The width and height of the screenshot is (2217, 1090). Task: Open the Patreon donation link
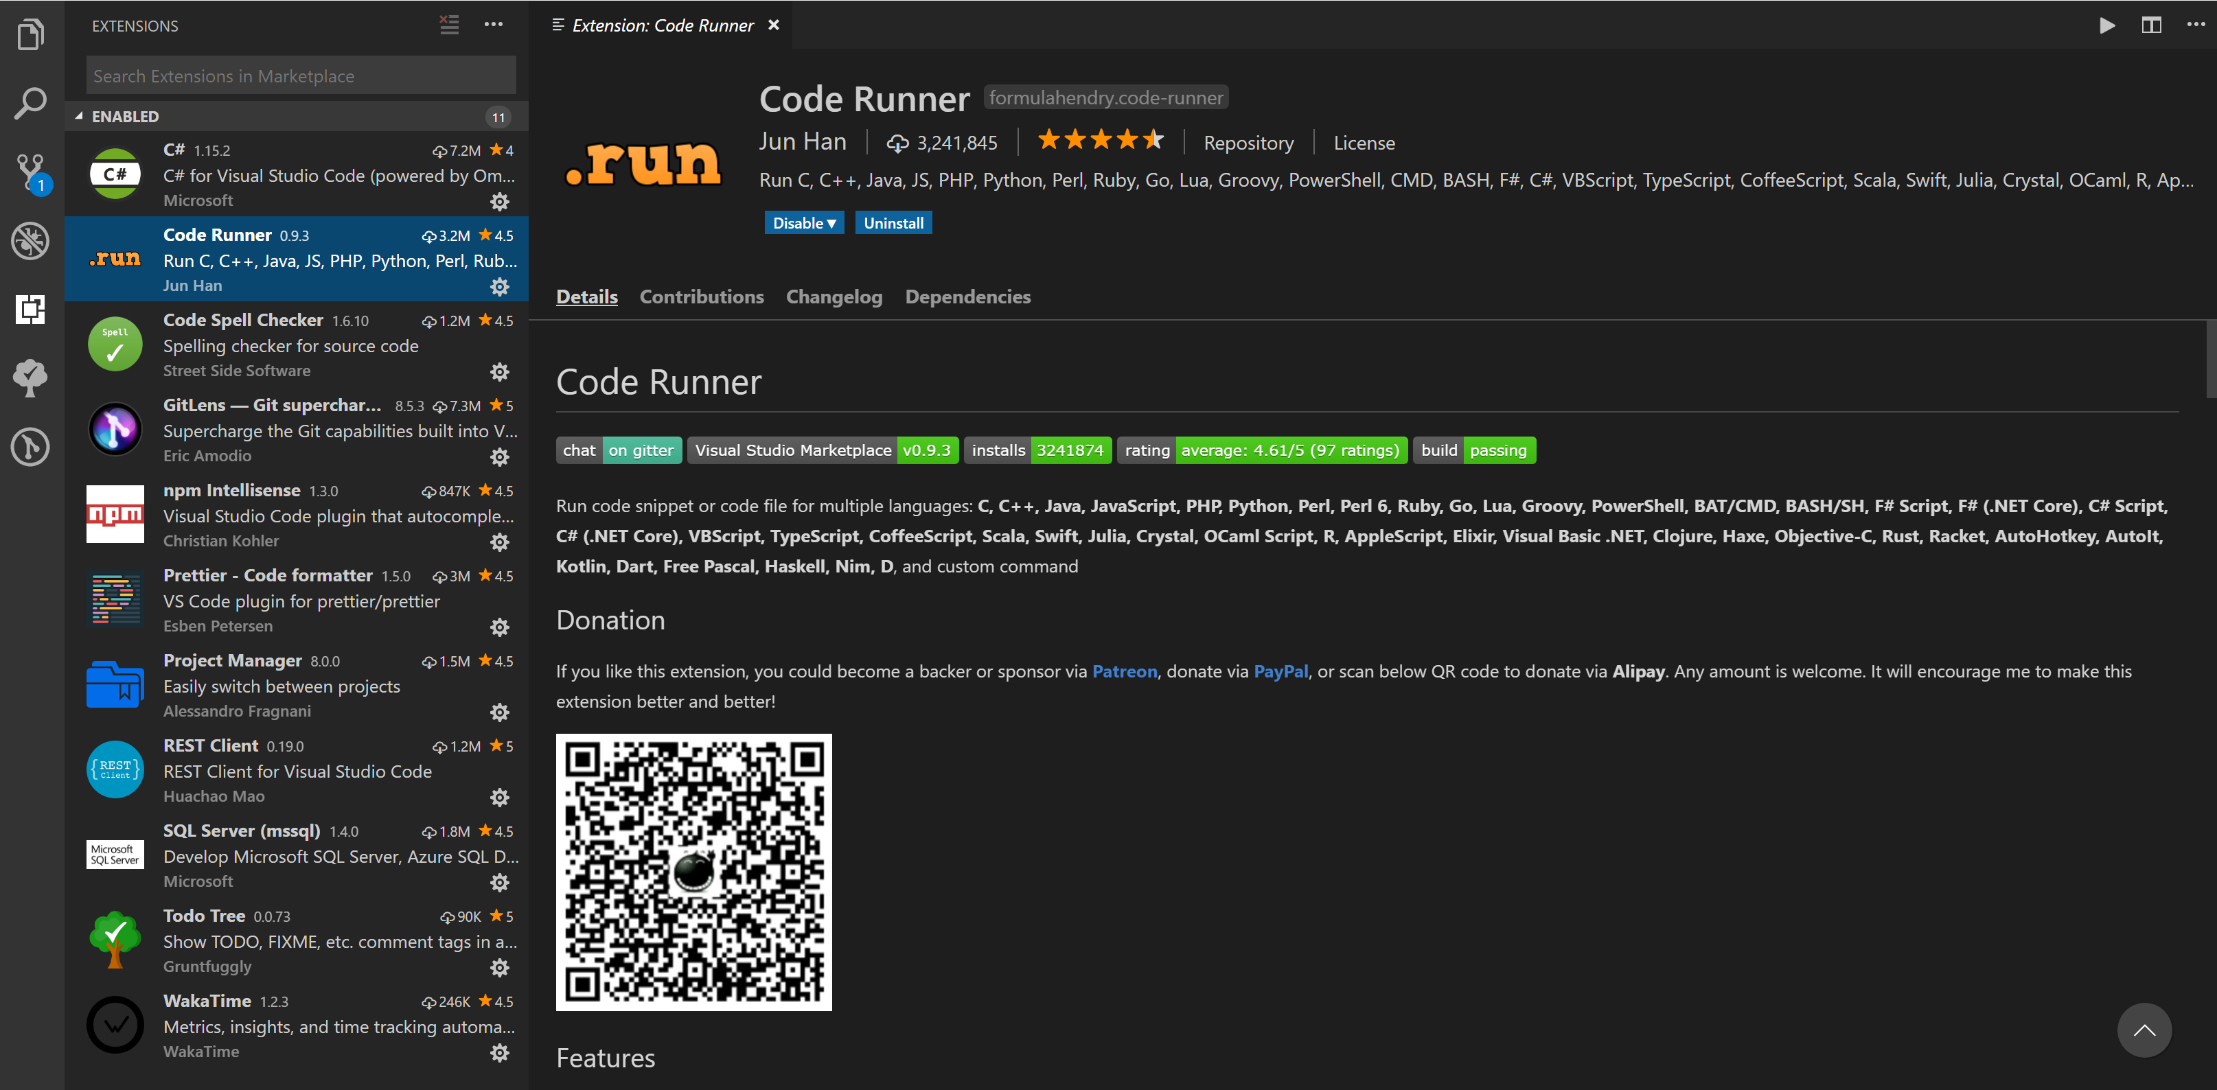click(1124, 671)
